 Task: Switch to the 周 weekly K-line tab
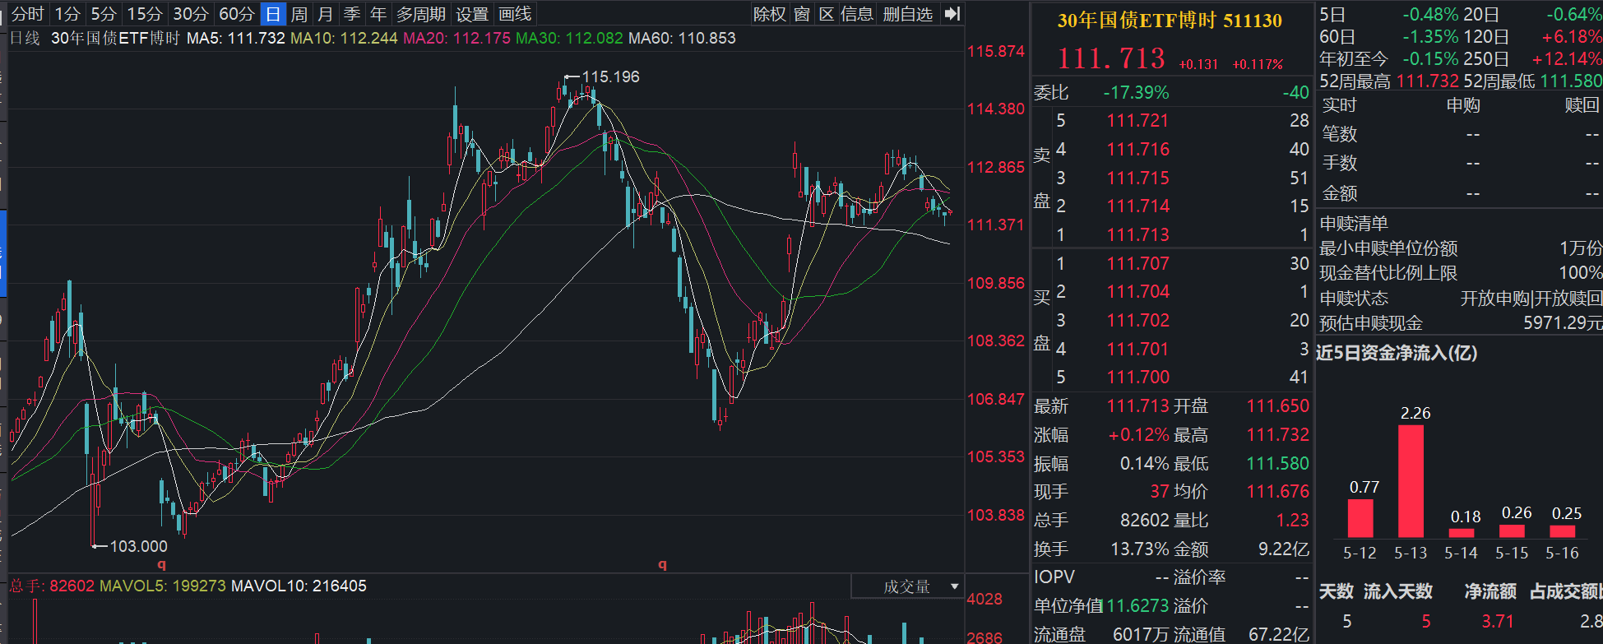tap(299, 14)
